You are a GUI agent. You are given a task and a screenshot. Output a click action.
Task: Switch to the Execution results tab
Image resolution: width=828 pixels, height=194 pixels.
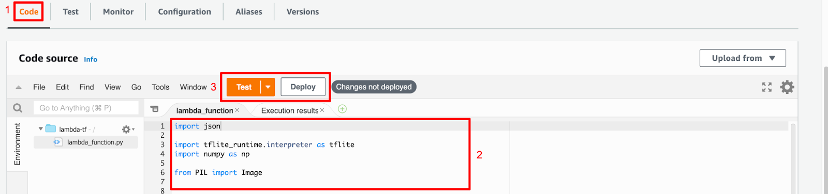[289, 110]
